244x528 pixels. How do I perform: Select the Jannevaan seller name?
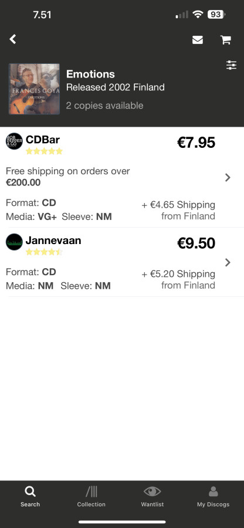pyautogui.click(x=53, y=240)
